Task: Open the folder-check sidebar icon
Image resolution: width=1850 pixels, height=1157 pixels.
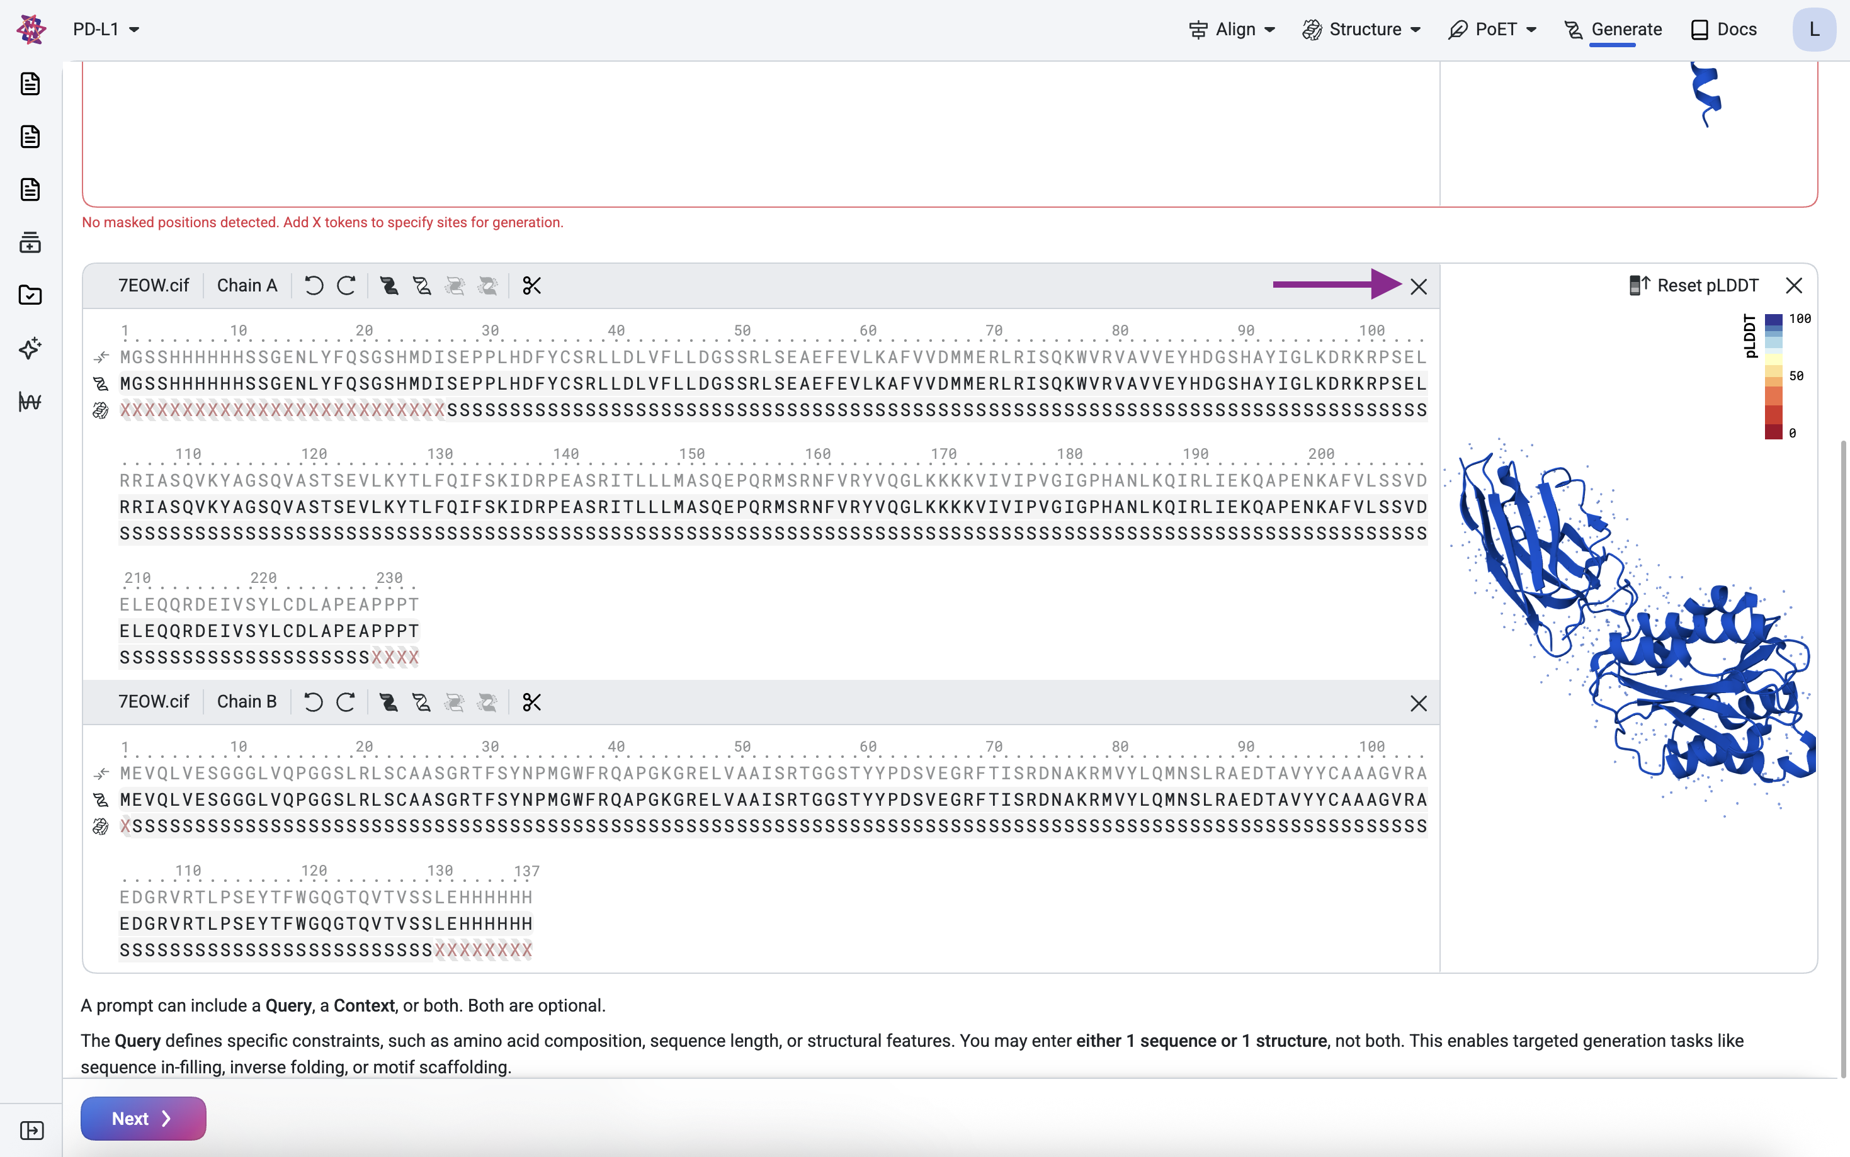Action: point(31,295)
